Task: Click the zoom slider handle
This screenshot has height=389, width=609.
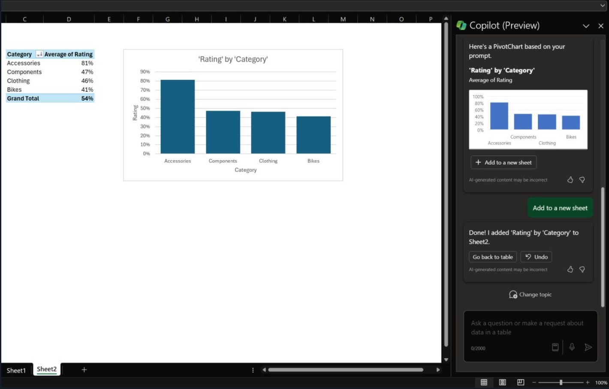Action: (x=561, y=382)
